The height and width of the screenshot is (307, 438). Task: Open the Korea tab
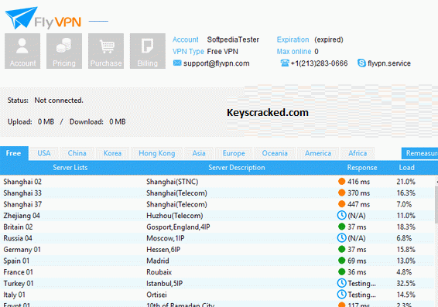click(112, 153)
